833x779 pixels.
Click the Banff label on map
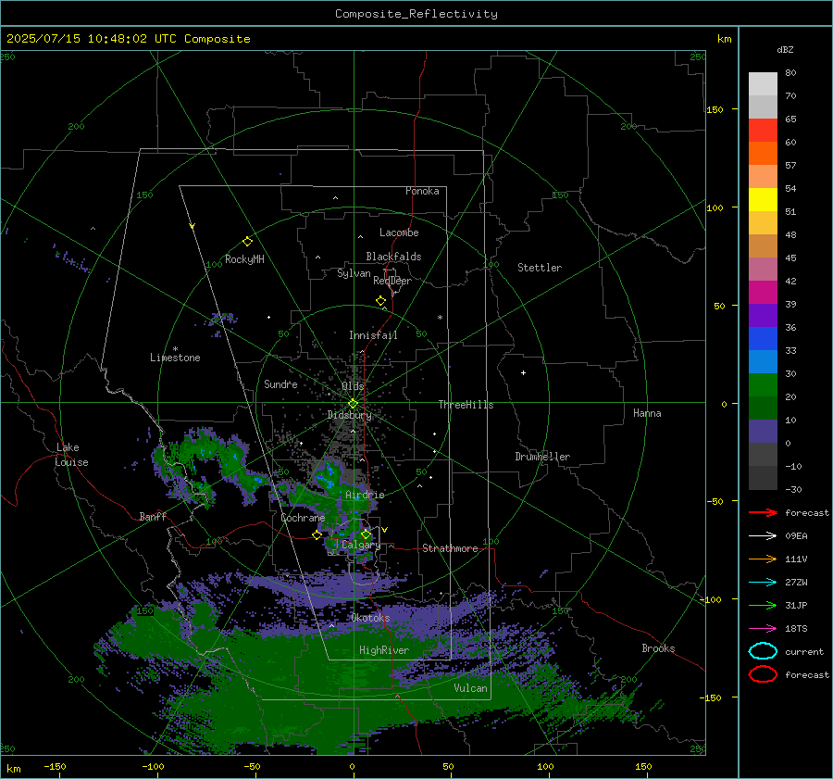[x=153, y=517]
